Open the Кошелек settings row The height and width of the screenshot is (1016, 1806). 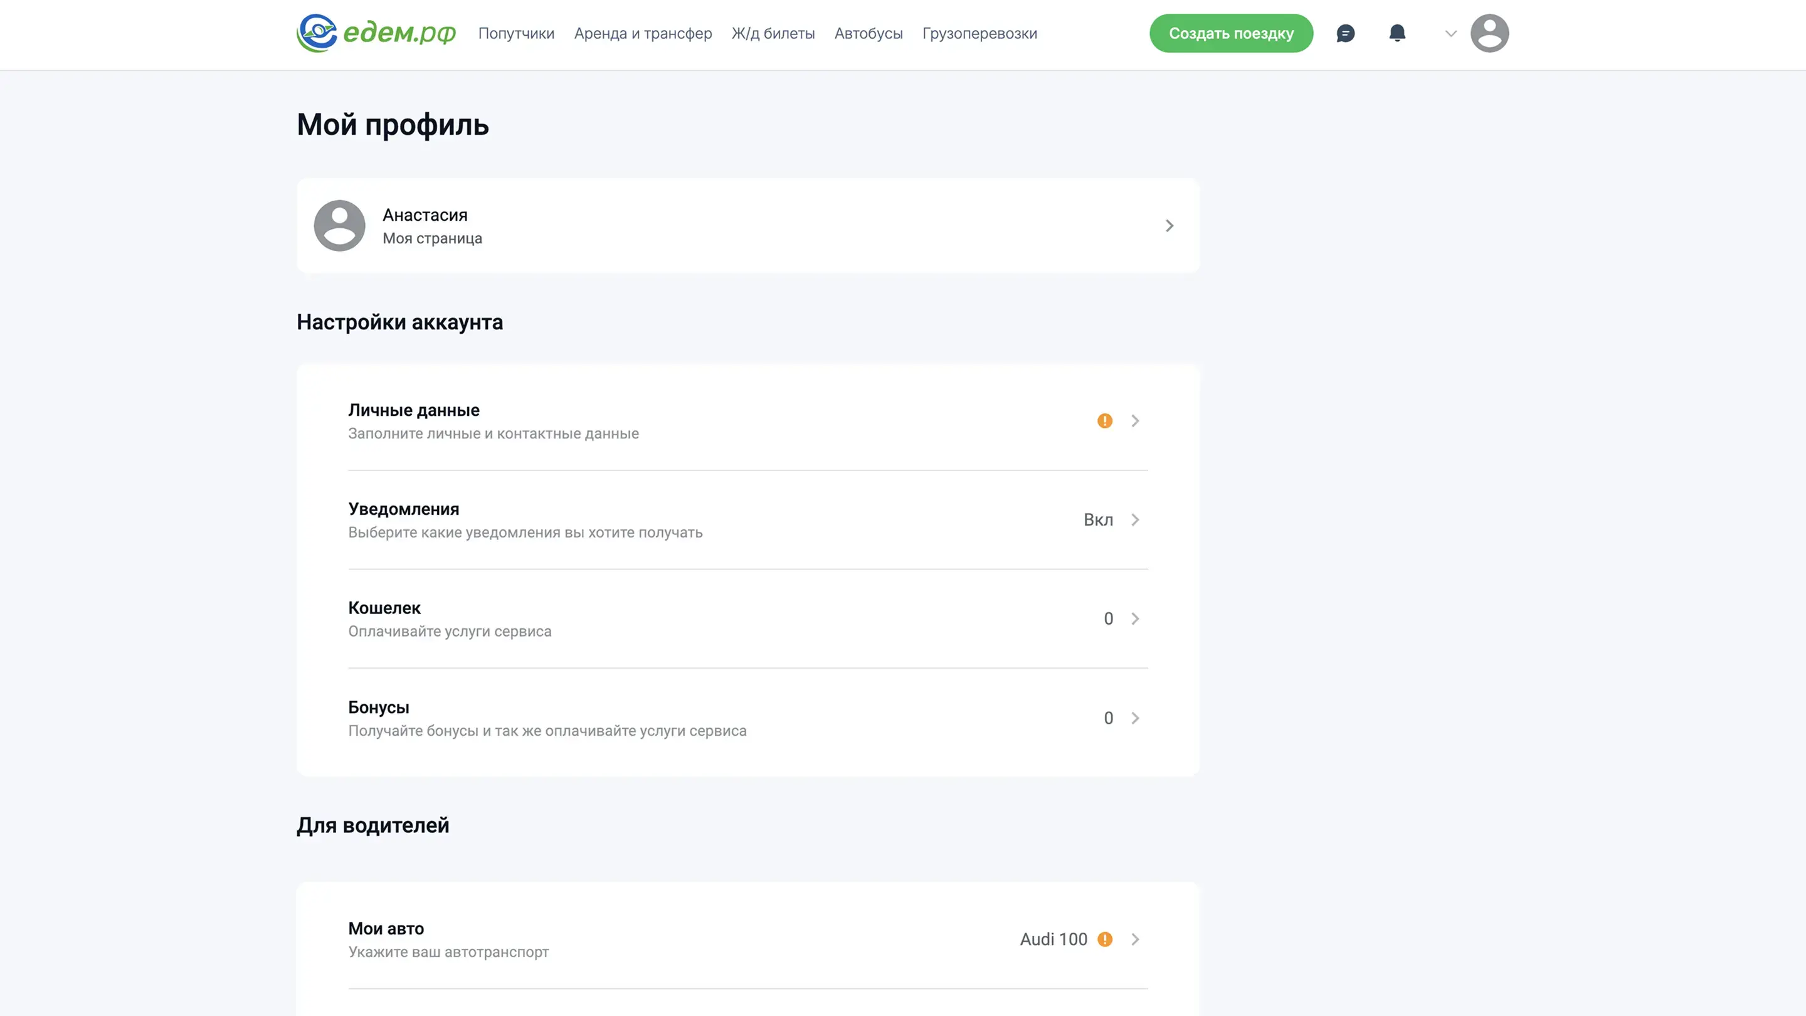pos(747,618)
